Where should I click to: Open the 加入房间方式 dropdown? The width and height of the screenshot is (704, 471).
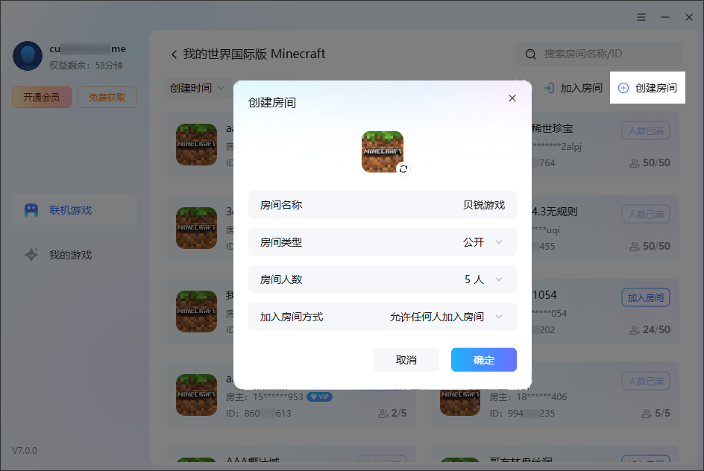pyautogui.click(x=383, y=317)
